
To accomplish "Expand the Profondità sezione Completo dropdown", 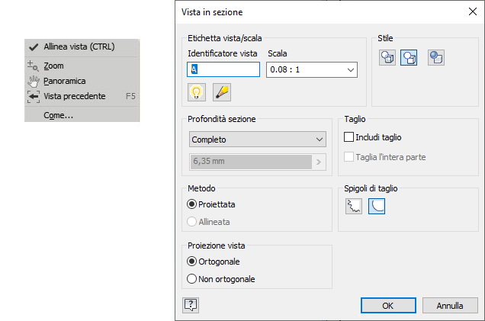I will coord(256,140).
